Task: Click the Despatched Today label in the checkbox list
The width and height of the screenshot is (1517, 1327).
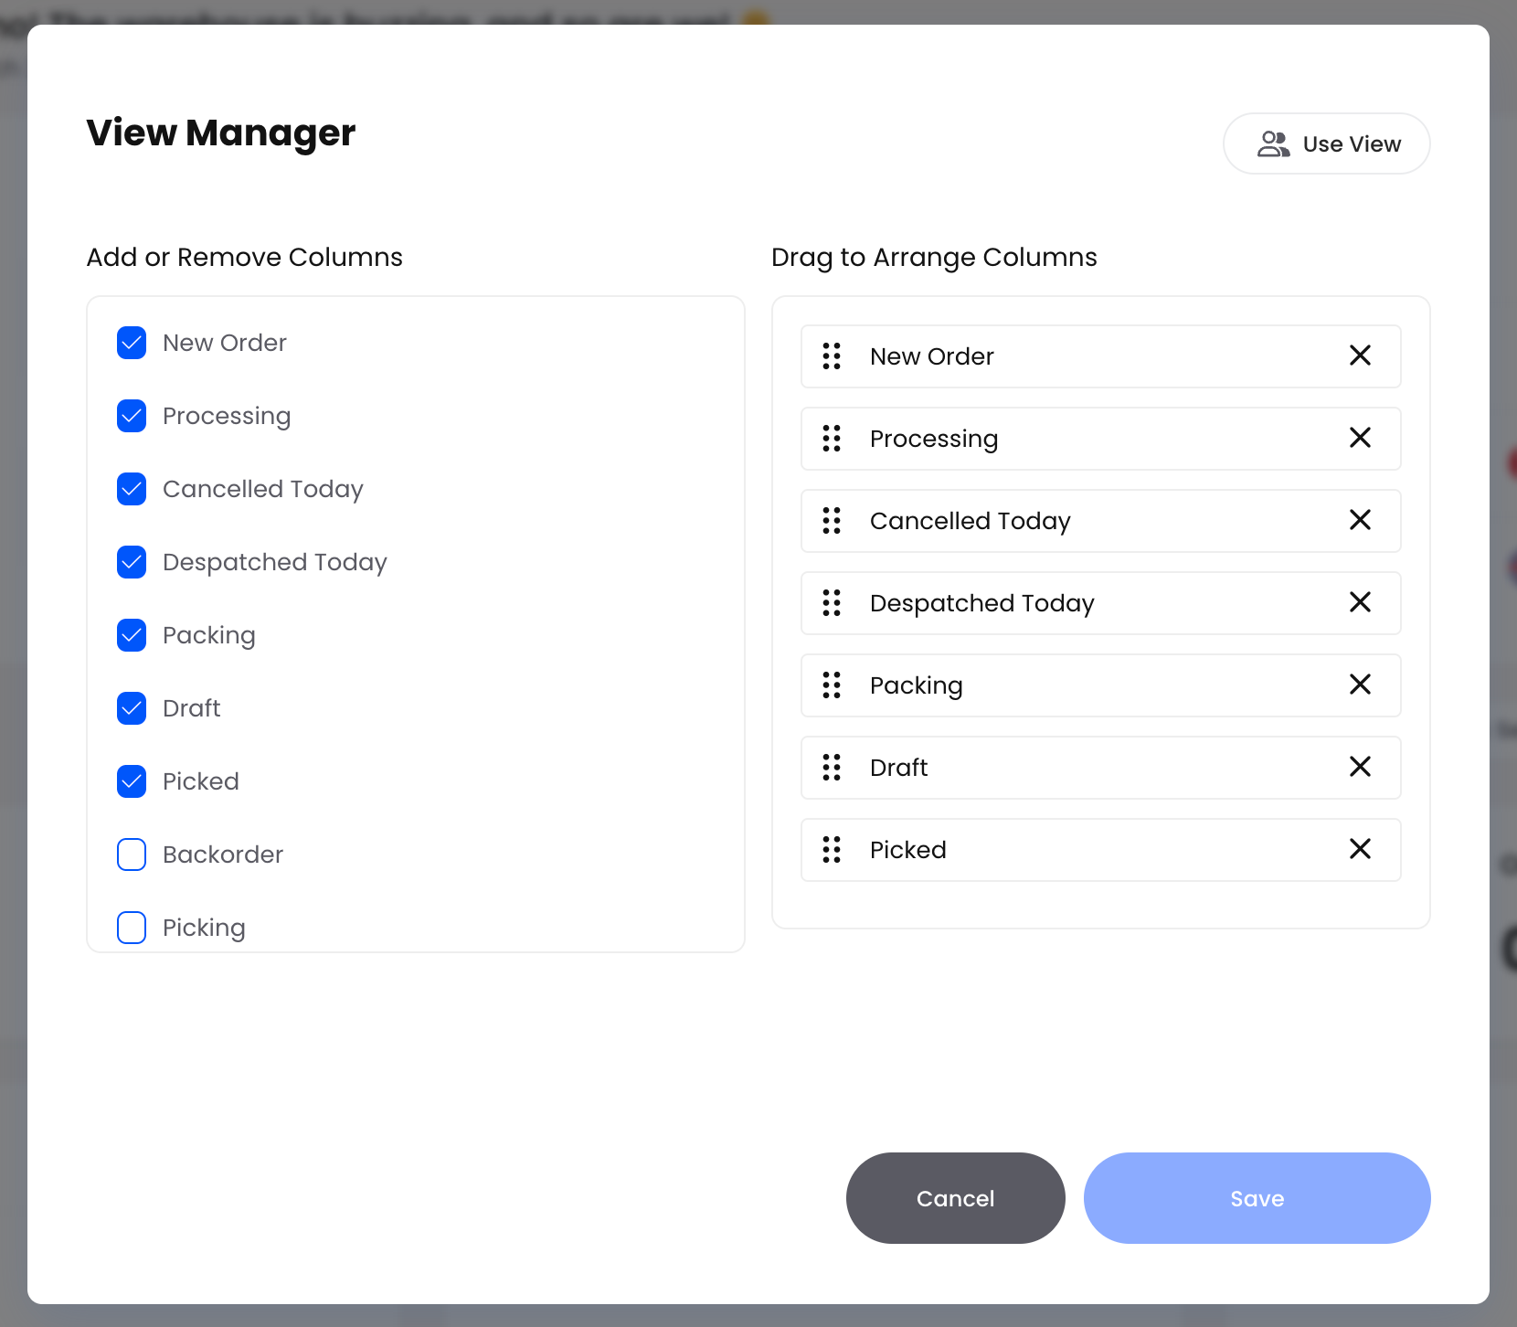Action: 275,563
